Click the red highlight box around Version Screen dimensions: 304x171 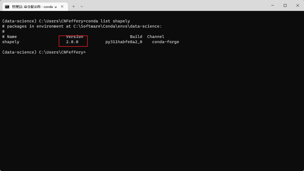click(x=73, y=41)
